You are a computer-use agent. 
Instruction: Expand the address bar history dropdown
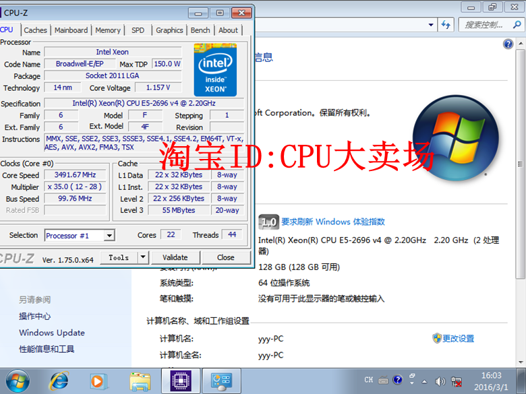(x=431, y=24)
